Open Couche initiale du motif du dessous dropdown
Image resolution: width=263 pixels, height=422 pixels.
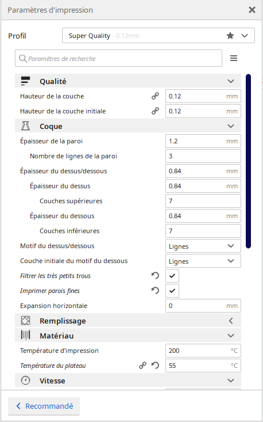coord(203,261)
